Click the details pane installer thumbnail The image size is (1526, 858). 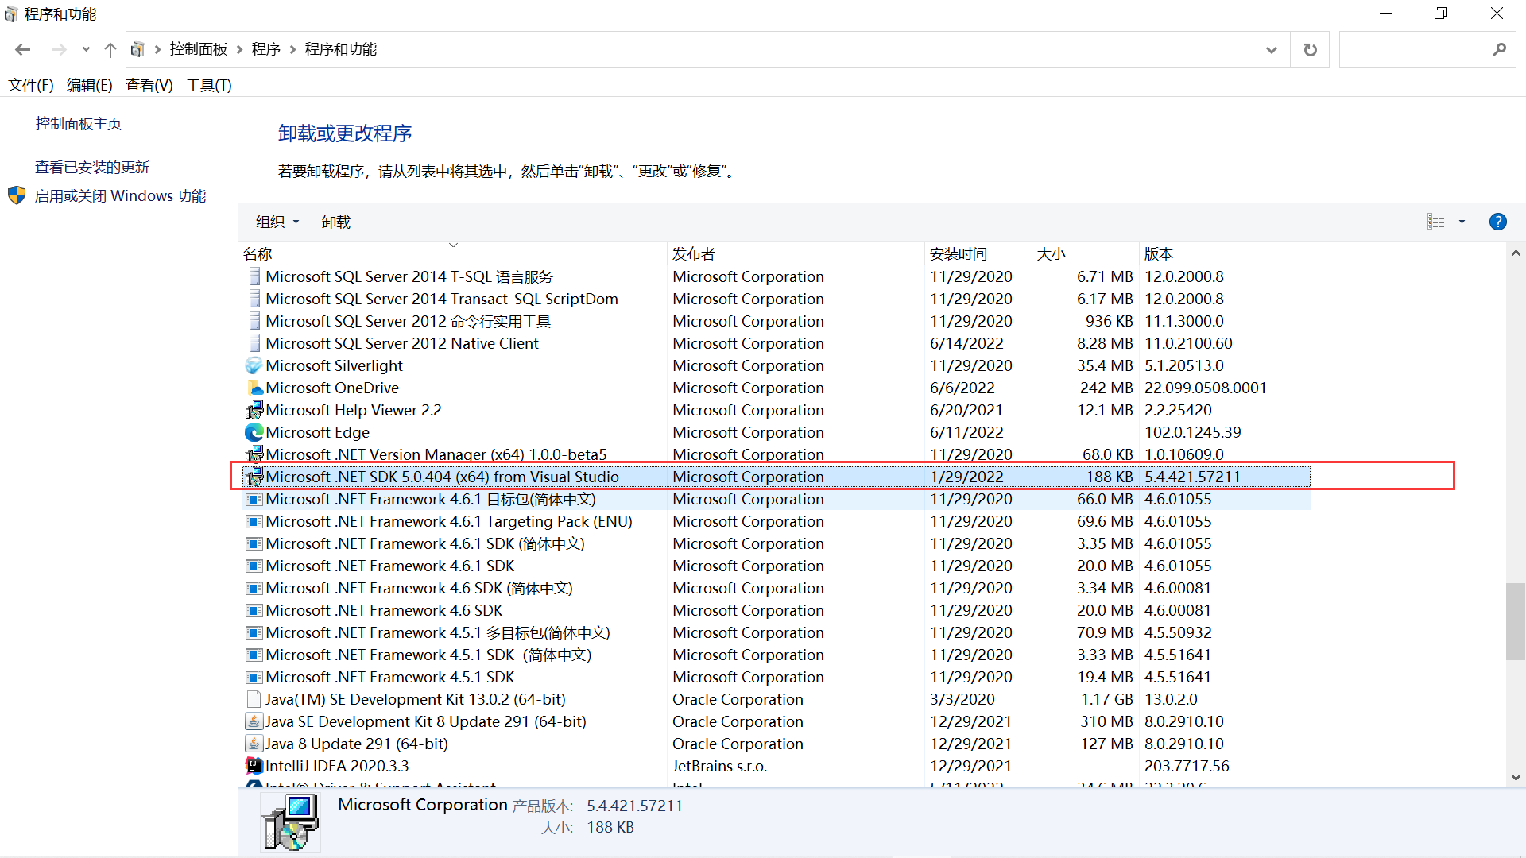(291, 821)
